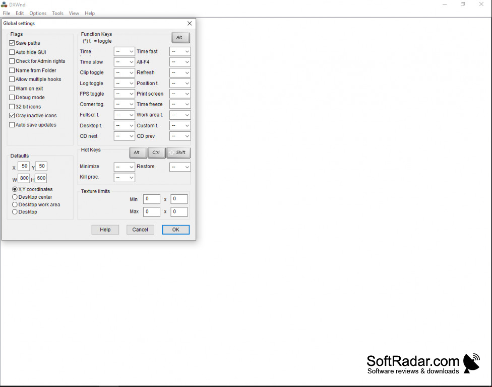This screenshot has height=387, width=492.
Task: Toggle the Hot Keys Ctrl modifier
Action: tap(157, 152)
